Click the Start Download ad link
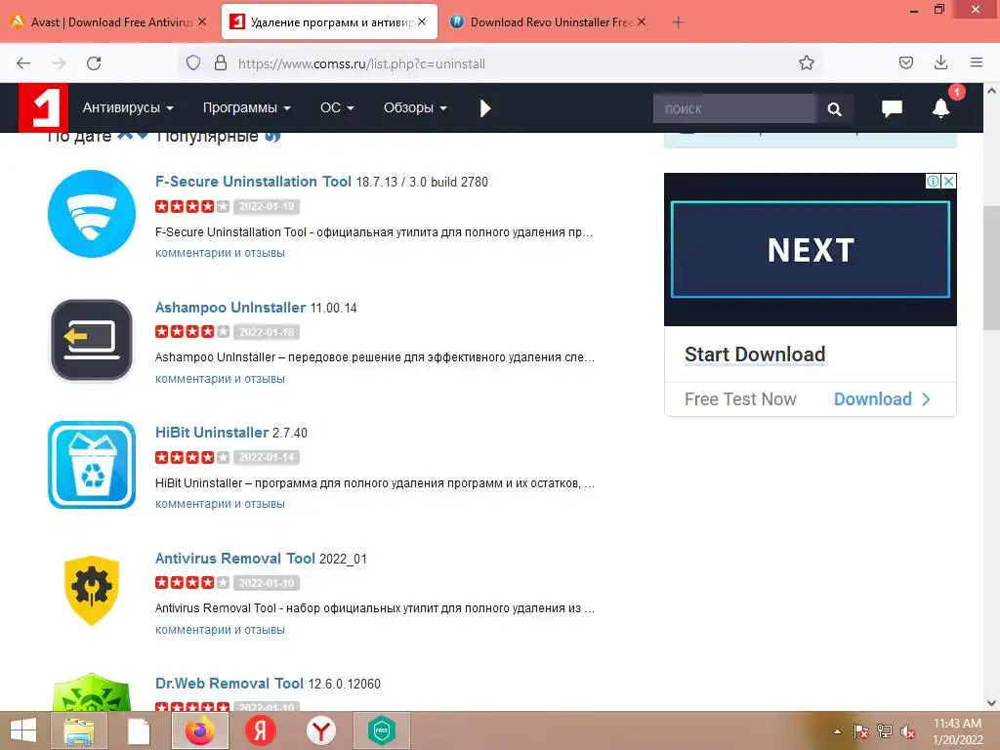Screen dimensions: 1000x750 pyautogui.click(x=755, y=354)
